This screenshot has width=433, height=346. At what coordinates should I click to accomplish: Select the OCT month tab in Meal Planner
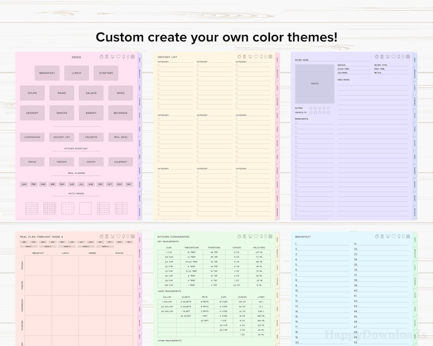(x=110, y=184)
